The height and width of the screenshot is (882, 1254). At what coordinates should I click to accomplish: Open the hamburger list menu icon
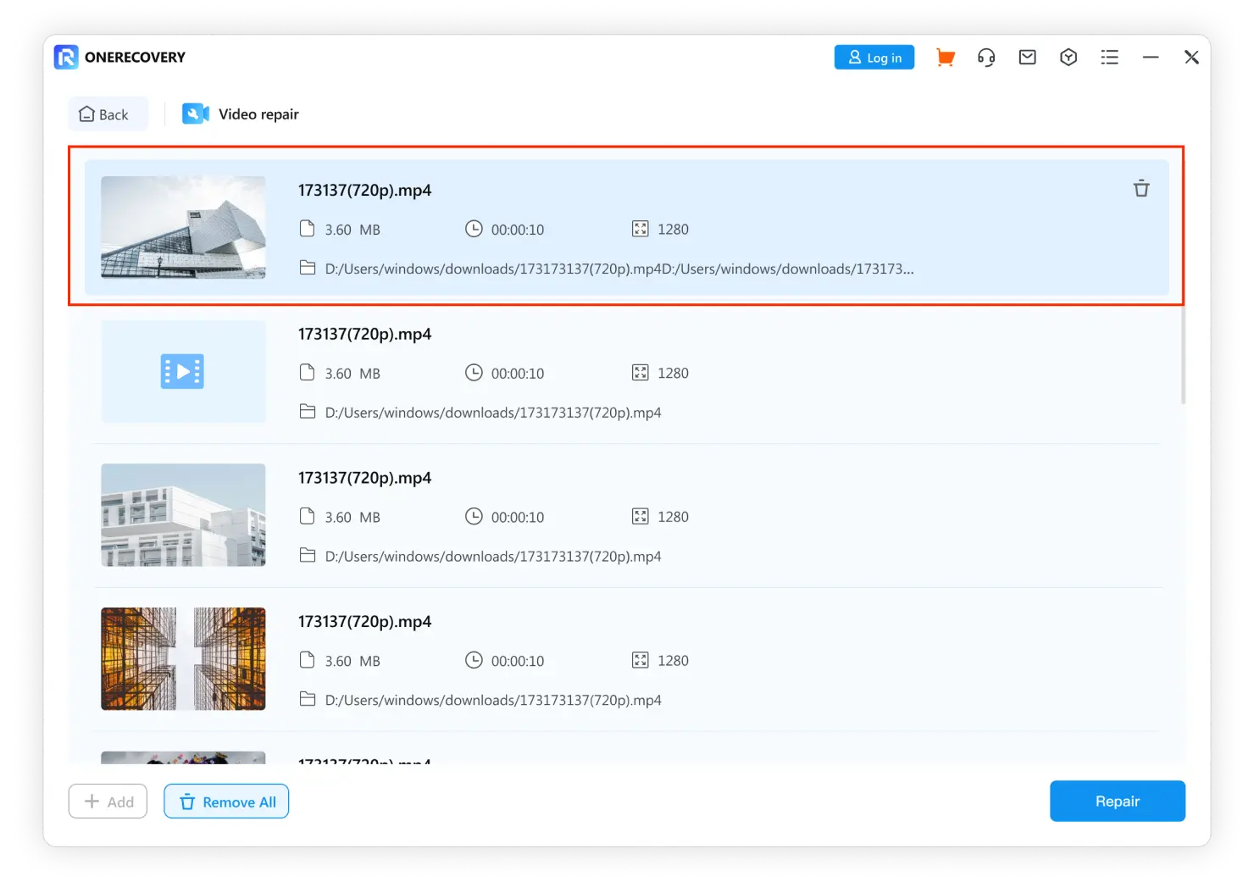(x=1109, y=58)
